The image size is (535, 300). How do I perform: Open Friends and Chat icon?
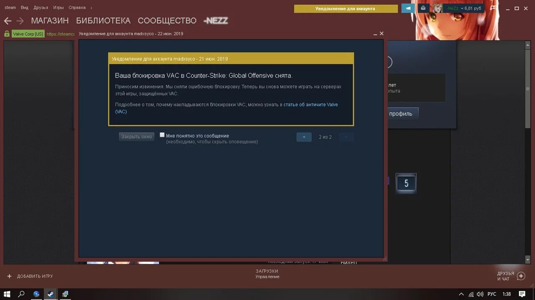(521, 276)
